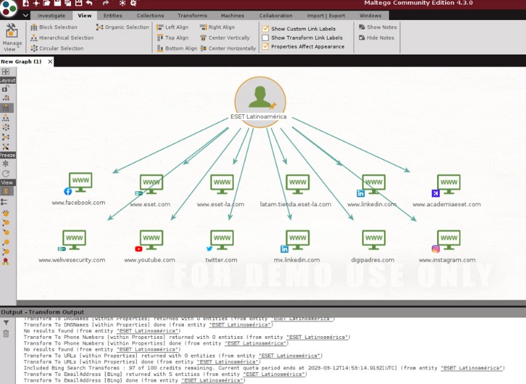Screen dimensions: 526x384
Task: Open the Maltego application menu logo
Action: tap(9, 9)
